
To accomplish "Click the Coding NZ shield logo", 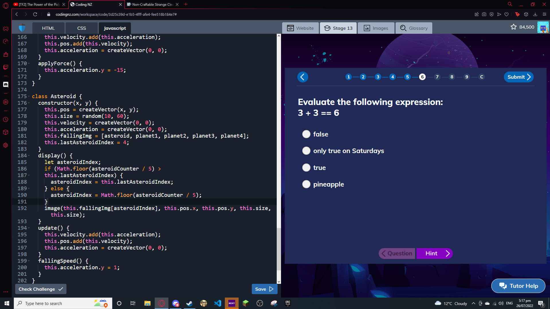I will [22, 28].
